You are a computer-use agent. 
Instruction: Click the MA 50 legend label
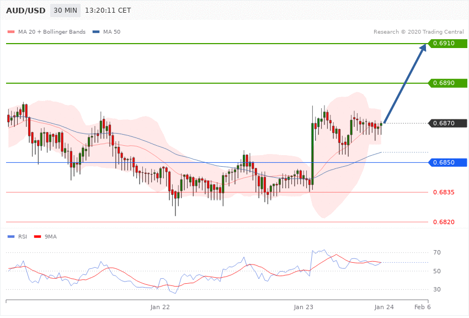111,31
